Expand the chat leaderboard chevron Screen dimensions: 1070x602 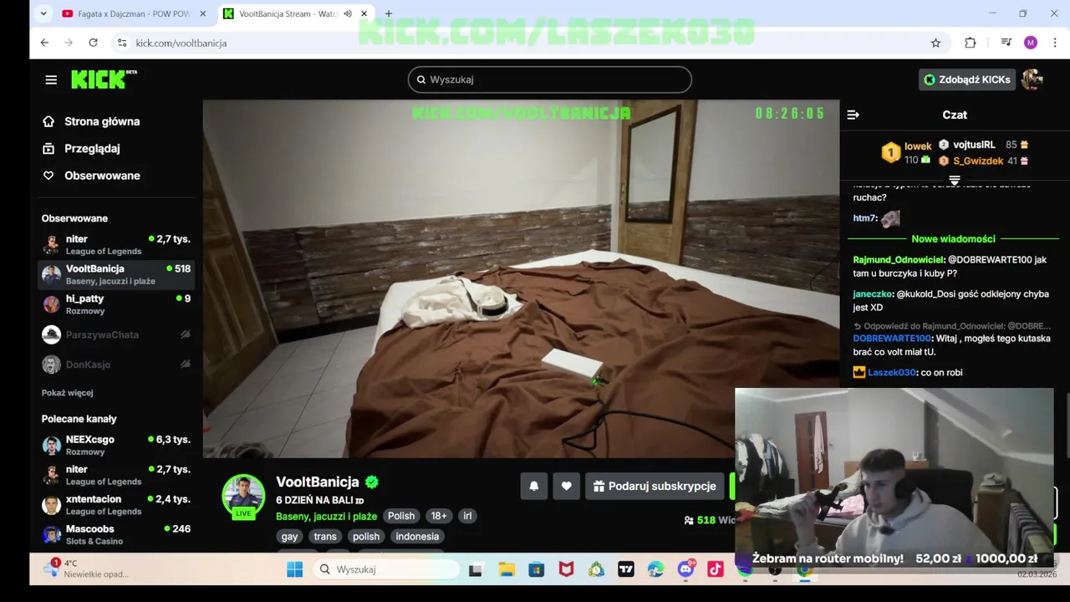(955, 181)
